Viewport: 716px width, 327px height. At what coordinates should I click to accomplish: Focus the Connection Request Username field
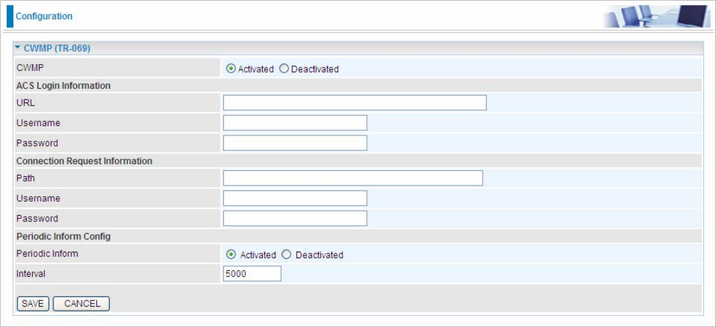(295, 198)
